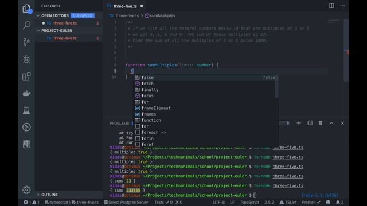Open the Debug view with bug icon
The height and width of the screenshot is (206, 367).
(26, 60)
